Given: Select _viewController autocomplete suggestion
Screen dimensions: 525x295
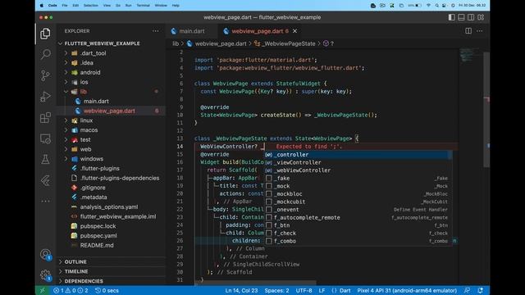Looking at the screenshot, I should [x=358, y=162].
